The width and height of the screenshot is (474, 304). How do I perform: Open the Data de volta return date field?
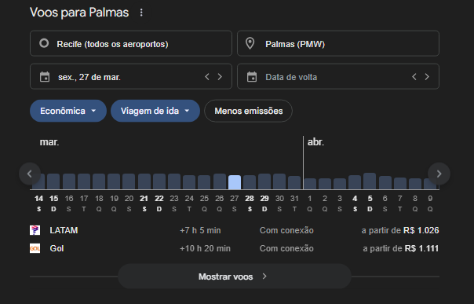(x=338, y=76)
